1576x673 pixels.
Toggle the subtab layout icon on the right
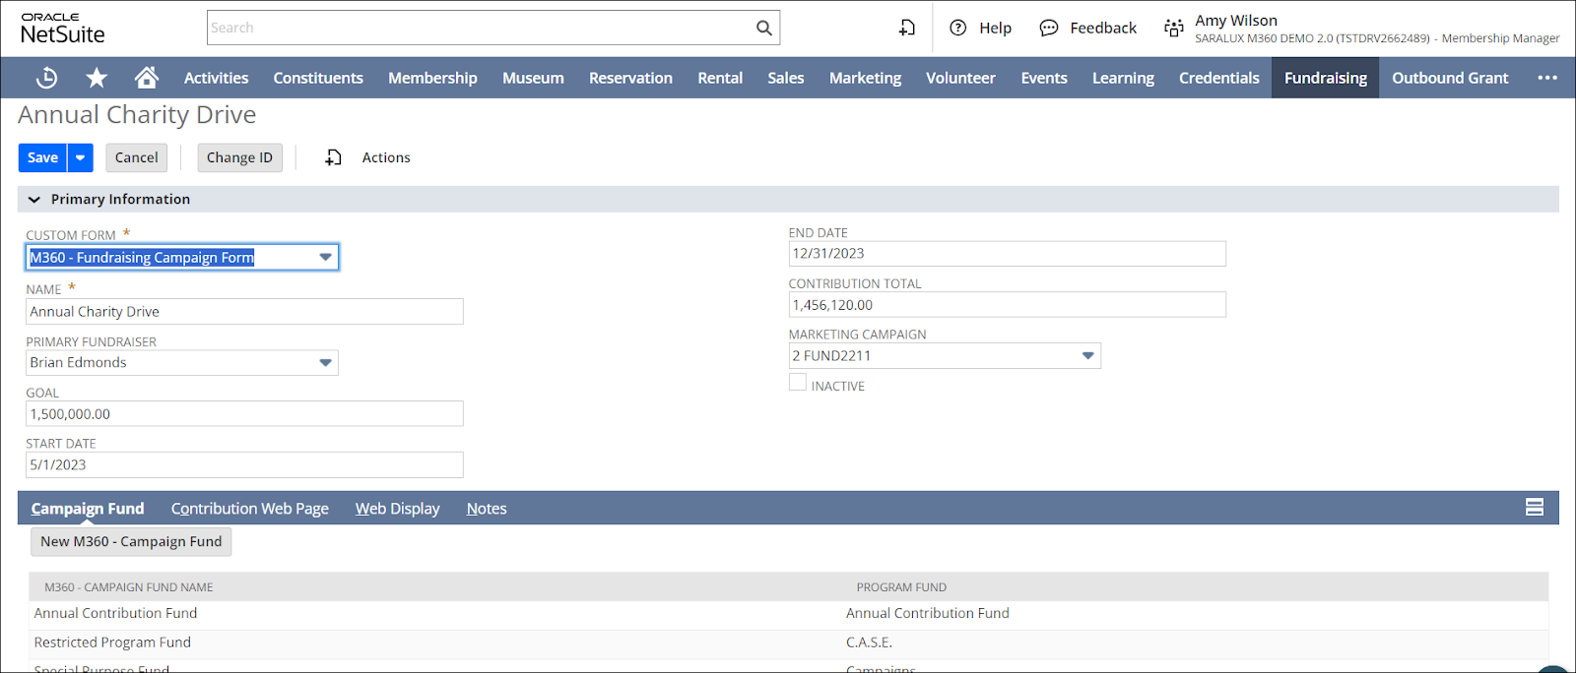(x=1534, y=508)
